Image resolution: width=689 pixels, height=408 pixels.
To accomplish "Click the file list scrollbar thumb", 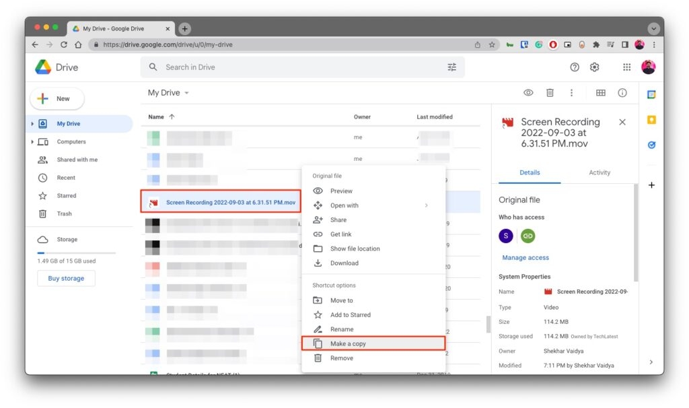I will (x=488, y=325).
